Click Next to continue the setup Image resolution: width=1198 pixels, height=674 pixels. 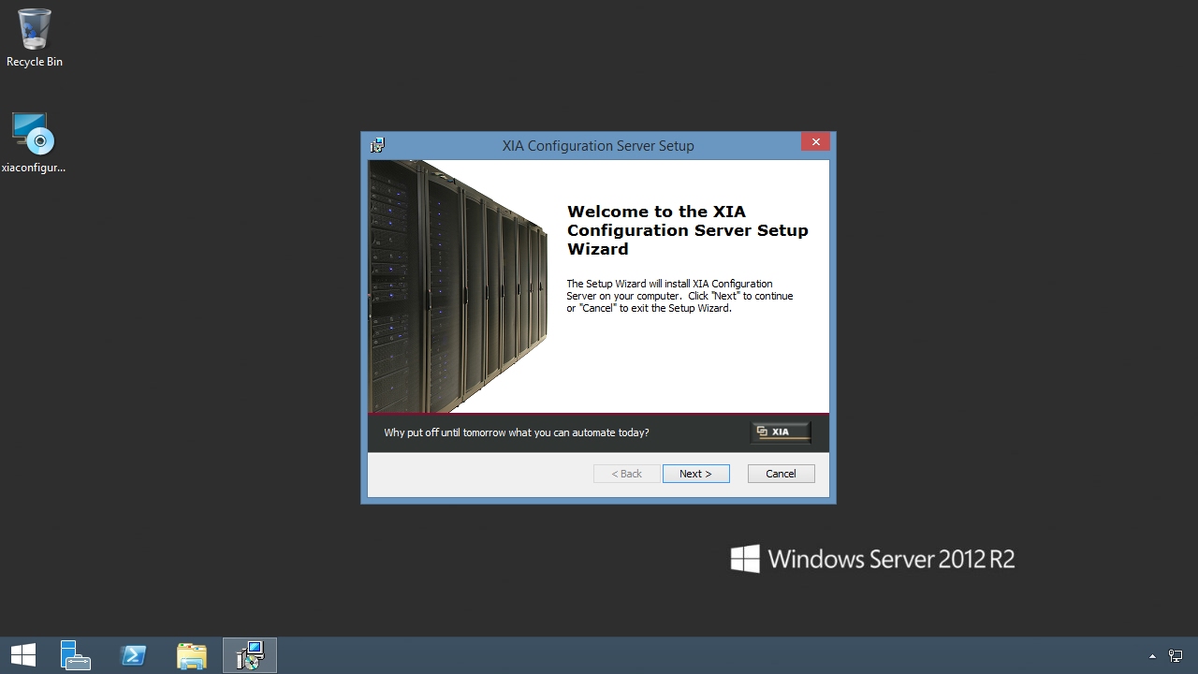pyautogui.click(x=695, y=474)
